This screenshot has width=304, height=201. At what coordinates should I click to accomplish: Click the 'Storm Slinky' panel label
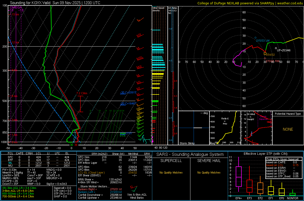(x=187, y=143)
